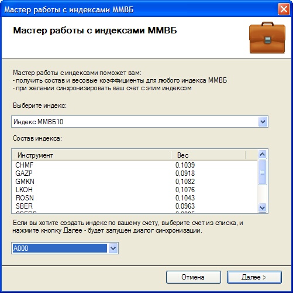293x293 pixels.
Task: Click the briefcase icon in header
Action: [x=267, y=38]
